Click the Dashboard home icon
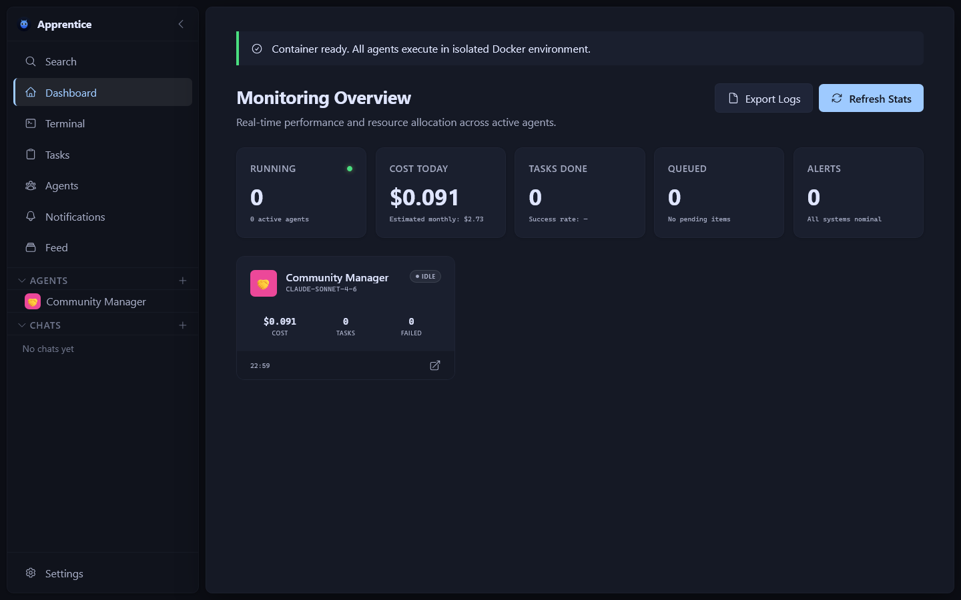 [x=31, y=93]
